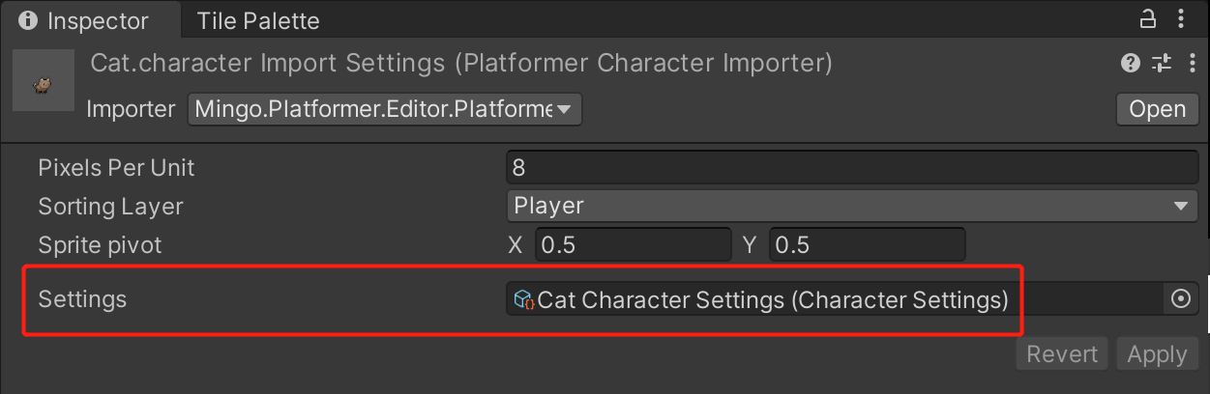
Task: Click the Sprite pivot X value field
Action: pyautogui.click(x=634, y=244)
